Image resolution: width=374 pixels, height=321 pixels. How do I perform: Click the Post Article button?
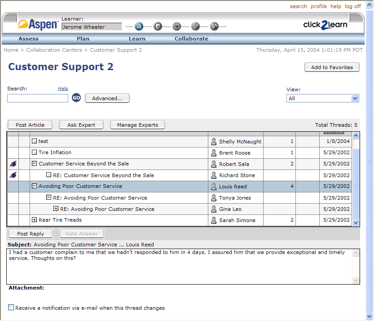point(30,125)
